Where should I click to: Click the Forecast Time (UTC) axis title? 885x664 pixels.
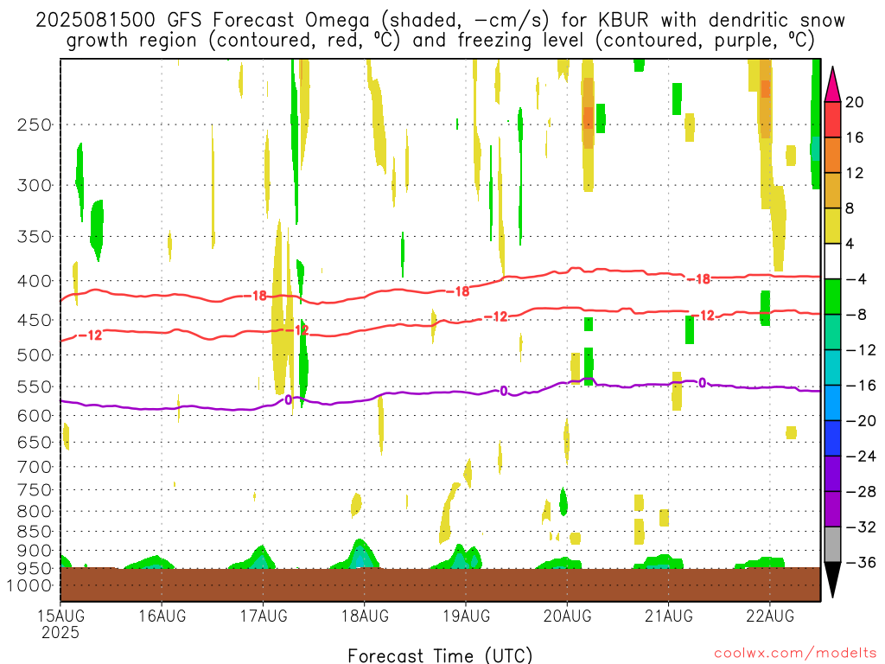(x=440, y=655)
